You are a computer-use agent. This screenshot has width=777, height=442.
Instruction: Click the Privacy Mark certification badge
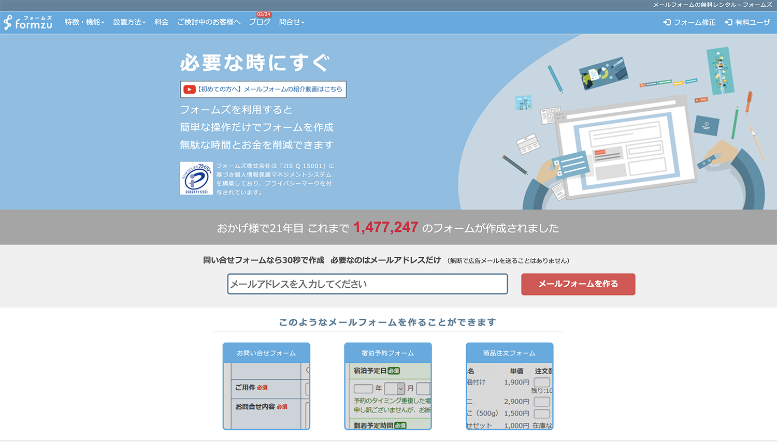point(196,179)
